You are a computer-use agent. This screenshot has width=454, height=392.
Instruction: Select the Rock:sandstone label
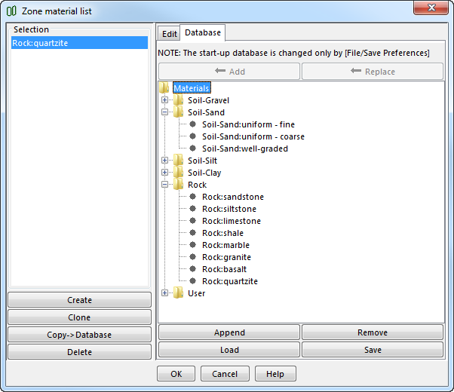[x=233, y=197]
